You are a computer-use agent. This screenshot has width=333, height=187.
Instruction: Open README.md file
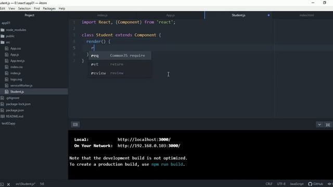(15, 116)
